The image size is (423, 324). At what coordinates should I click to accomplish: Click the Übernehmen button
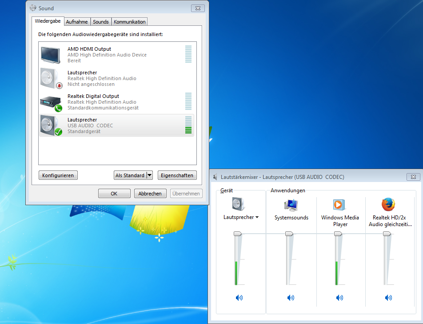tap(186, 194)
